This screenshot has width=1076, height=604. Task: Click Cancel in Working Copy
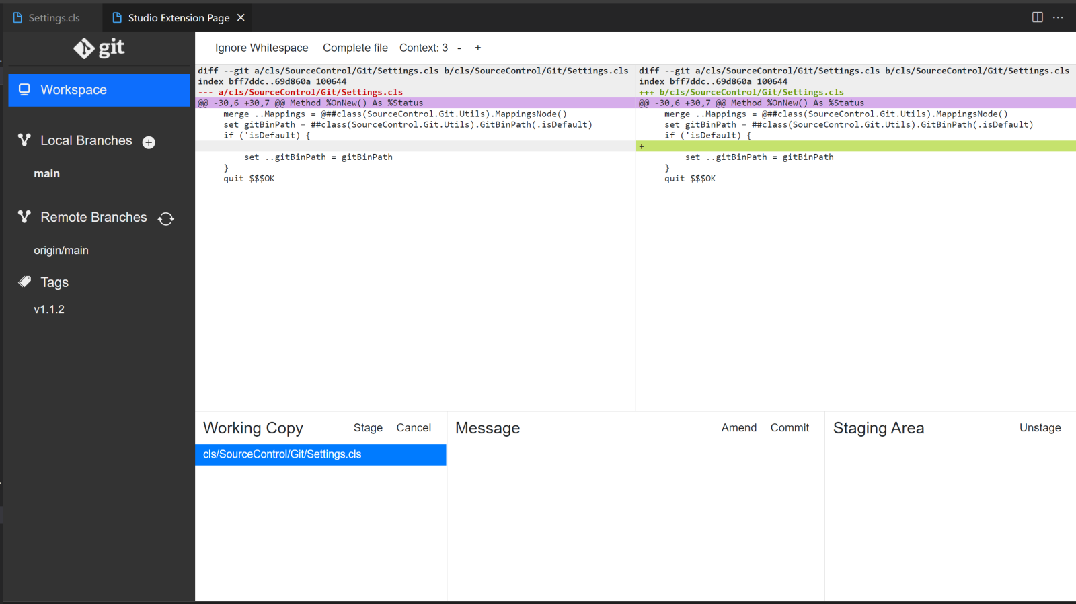[x=414, y=428]
